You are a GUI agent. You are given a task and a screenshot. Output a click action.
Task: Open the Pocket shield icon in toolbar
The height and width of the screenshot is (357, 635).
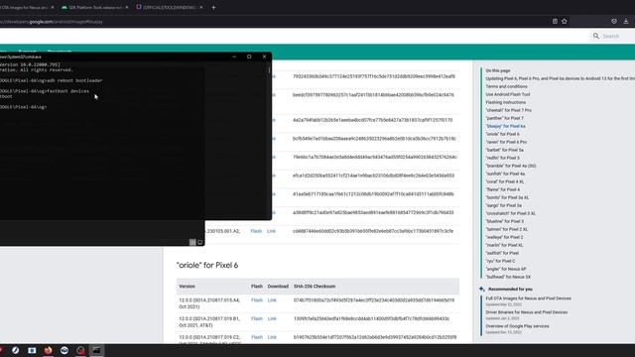614,21
